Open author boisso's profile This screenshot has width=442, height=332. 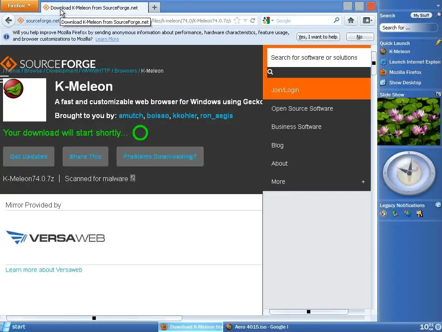[158, 116]
